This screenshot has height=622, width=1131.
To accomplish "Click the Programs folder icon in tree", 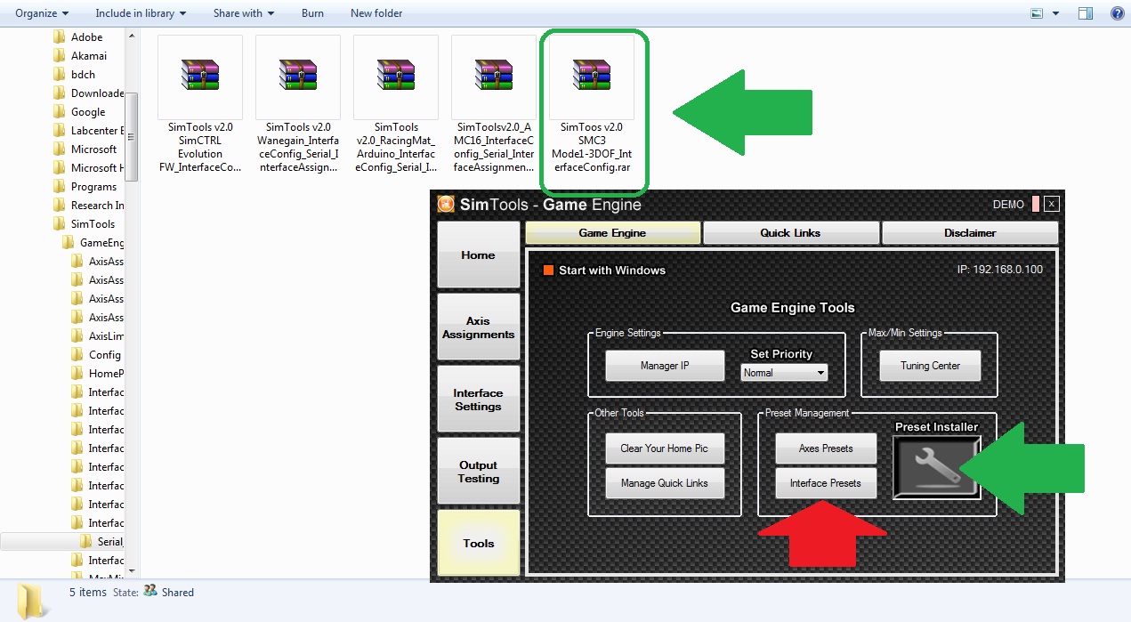I will point(60,187).
